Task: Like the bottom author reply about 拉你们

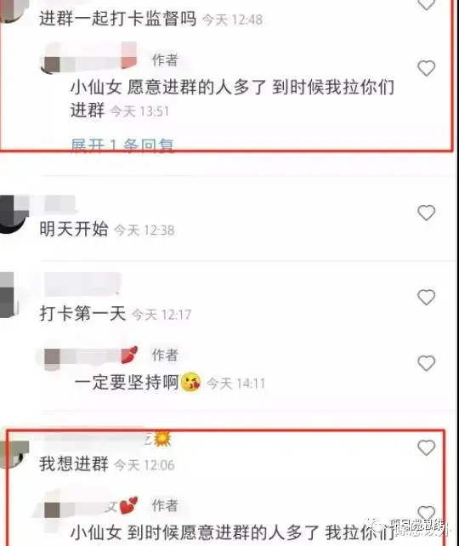Action: coord(427,514)
